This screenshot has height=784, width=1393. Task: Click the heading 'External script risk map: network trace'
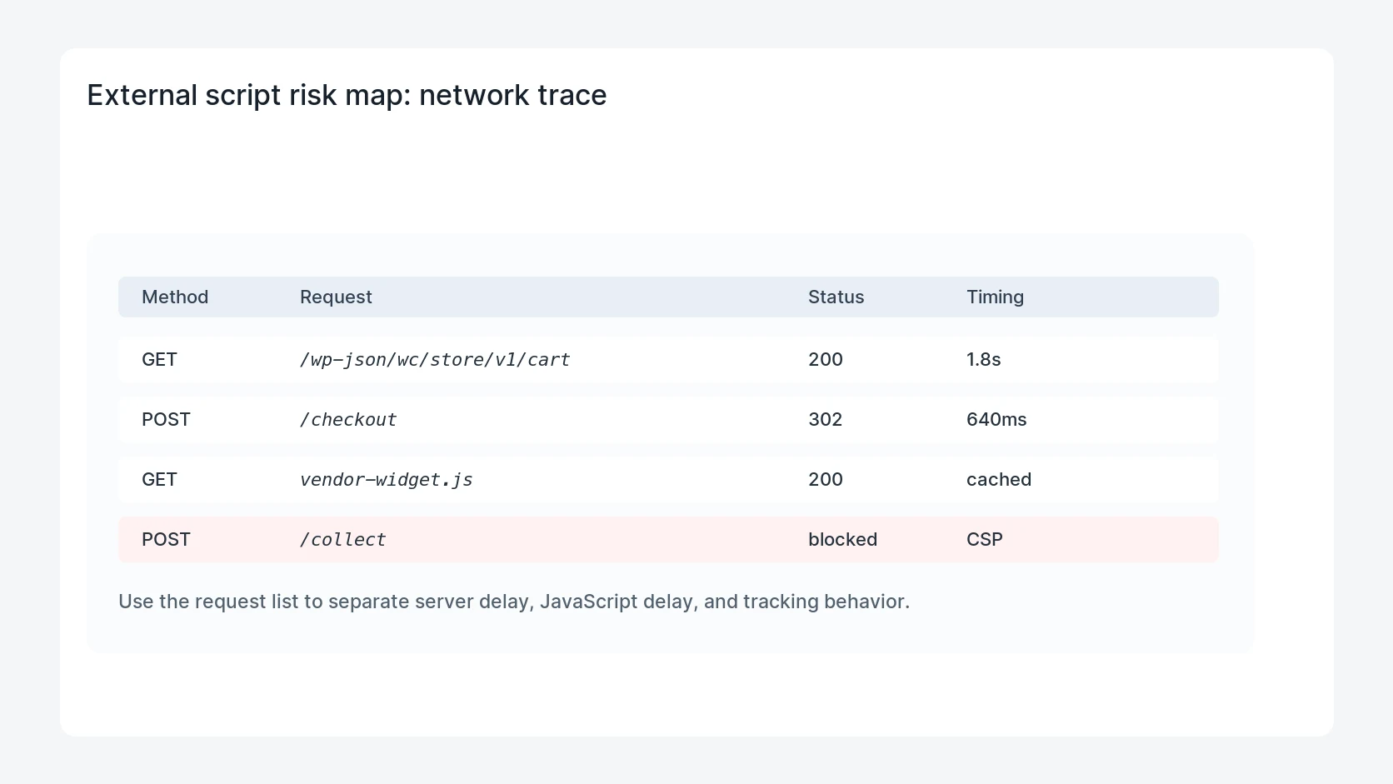347,95
